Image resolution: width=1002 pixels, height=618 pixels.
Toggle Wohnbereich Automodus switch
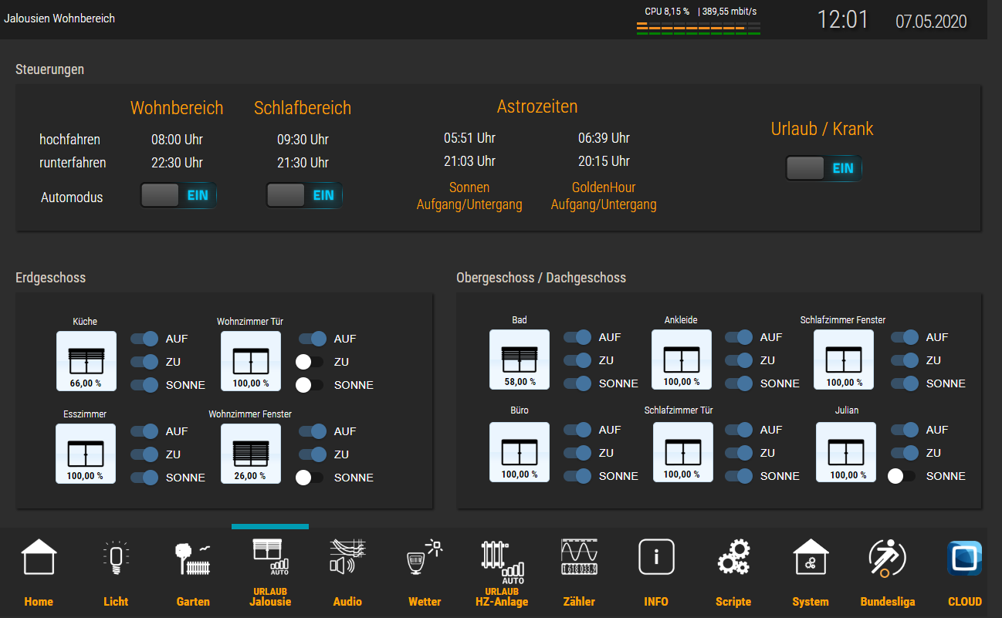[x=179, y=195]
